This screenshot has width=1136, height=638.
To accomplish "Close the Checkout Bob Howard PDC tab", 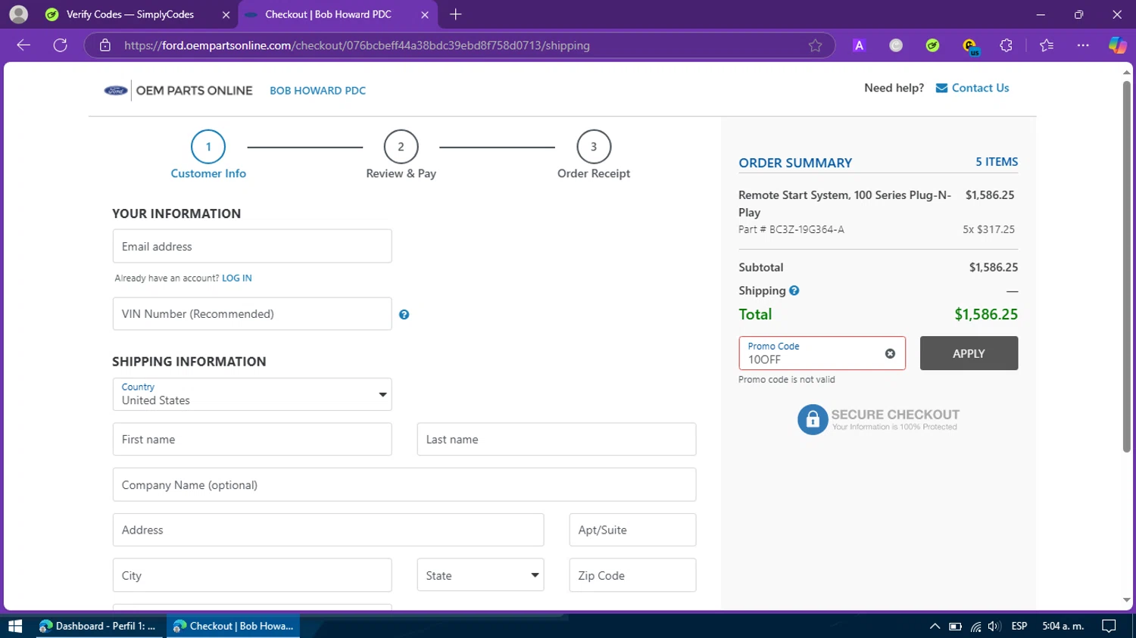I will pos(424,14).
